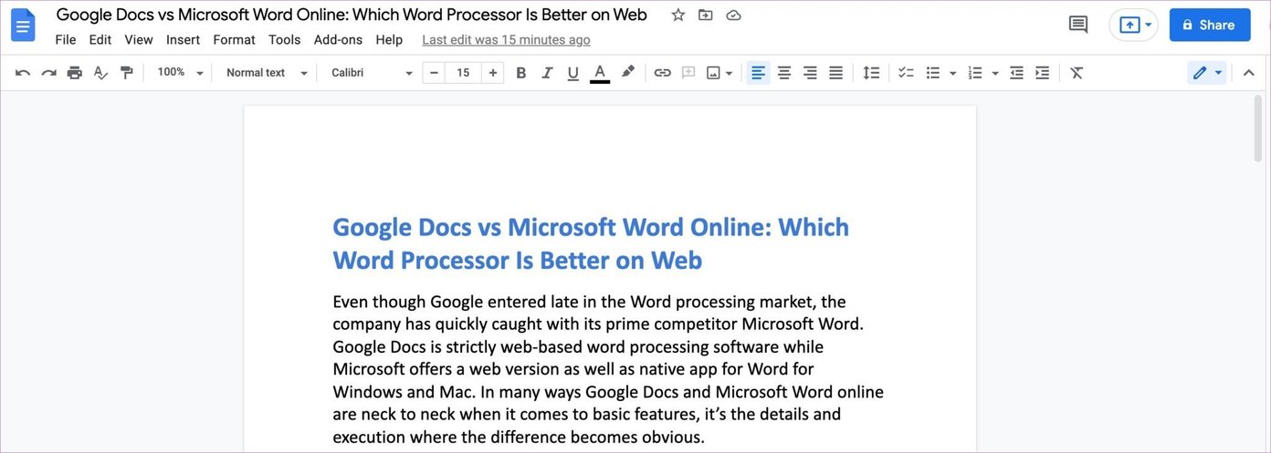Star this document
The width and height of the screenshot is (1271, 453).
(x=678, y=15)
